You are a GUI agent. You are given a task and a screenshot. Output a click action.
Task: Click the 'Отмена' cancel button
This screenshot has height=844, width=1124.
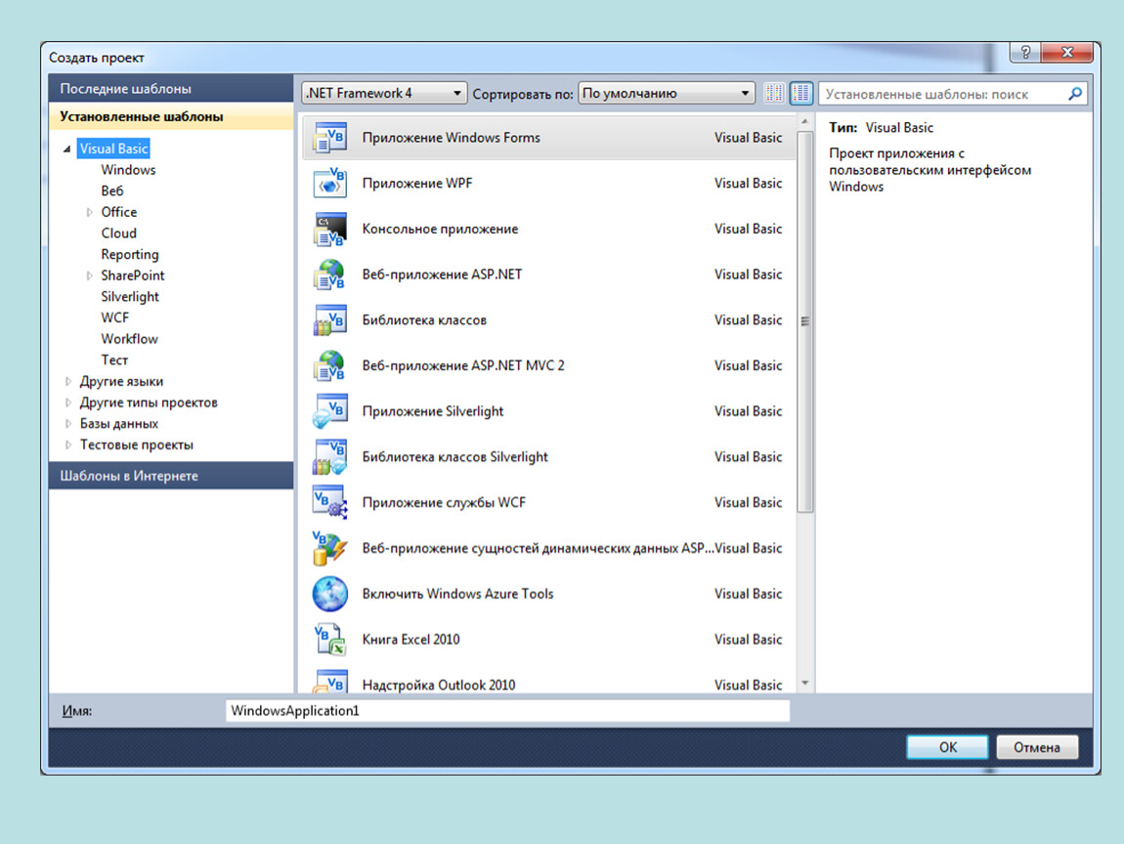pyautogui.click(x=1037, y=747)
